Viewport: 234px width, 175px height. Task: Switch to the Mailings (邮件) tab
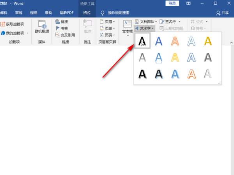pyautogui.click(x=4, y=13)
